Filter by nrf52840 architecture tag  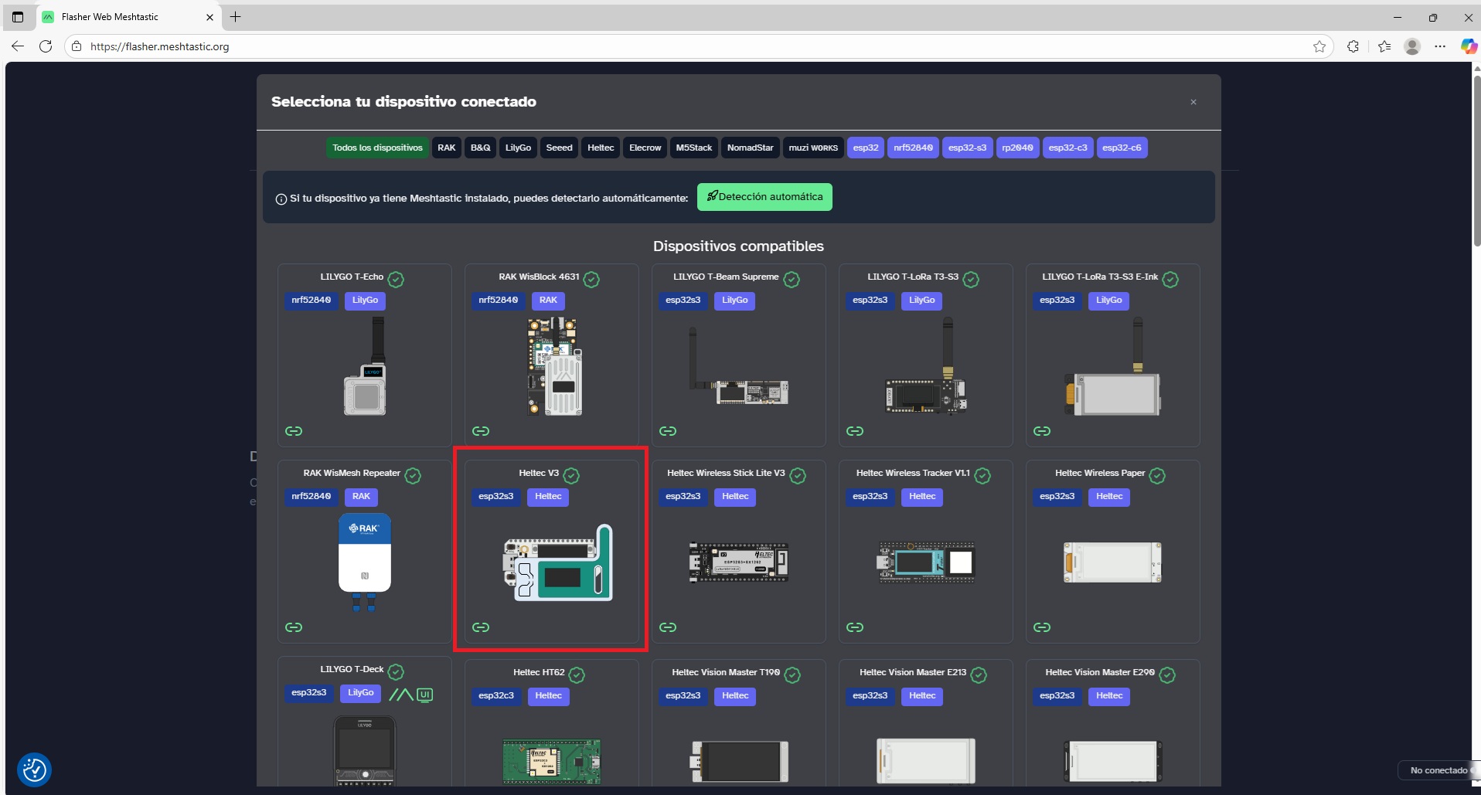click(913, 148)
